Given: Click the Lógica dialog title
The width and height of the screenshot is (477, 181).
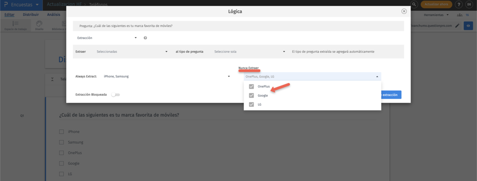Looking at the screenshot, I should [x=235, y=11].
